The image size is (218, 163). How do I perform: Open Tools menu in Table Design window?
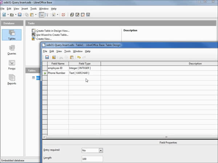click(68, 51)
